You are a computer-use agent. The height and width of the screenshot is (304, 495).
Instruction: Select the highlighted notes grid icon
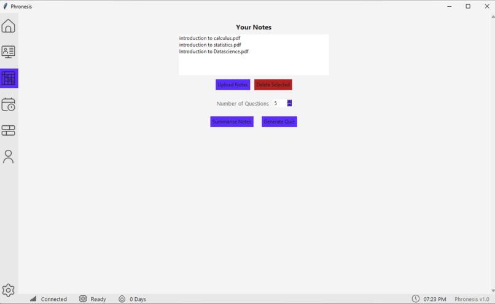pos(9,78)
